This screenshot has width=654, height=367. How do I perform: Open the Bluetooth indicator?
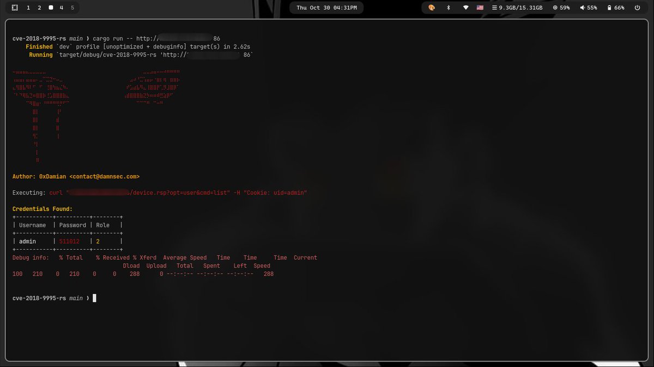[x=449, y=8]
